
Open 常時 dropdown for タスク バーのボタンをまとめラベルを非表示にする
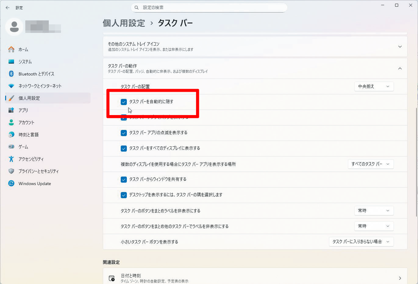coord(374,211)
